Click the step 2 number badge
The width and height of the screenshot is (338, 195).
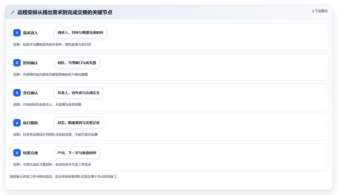coord(17,63)
